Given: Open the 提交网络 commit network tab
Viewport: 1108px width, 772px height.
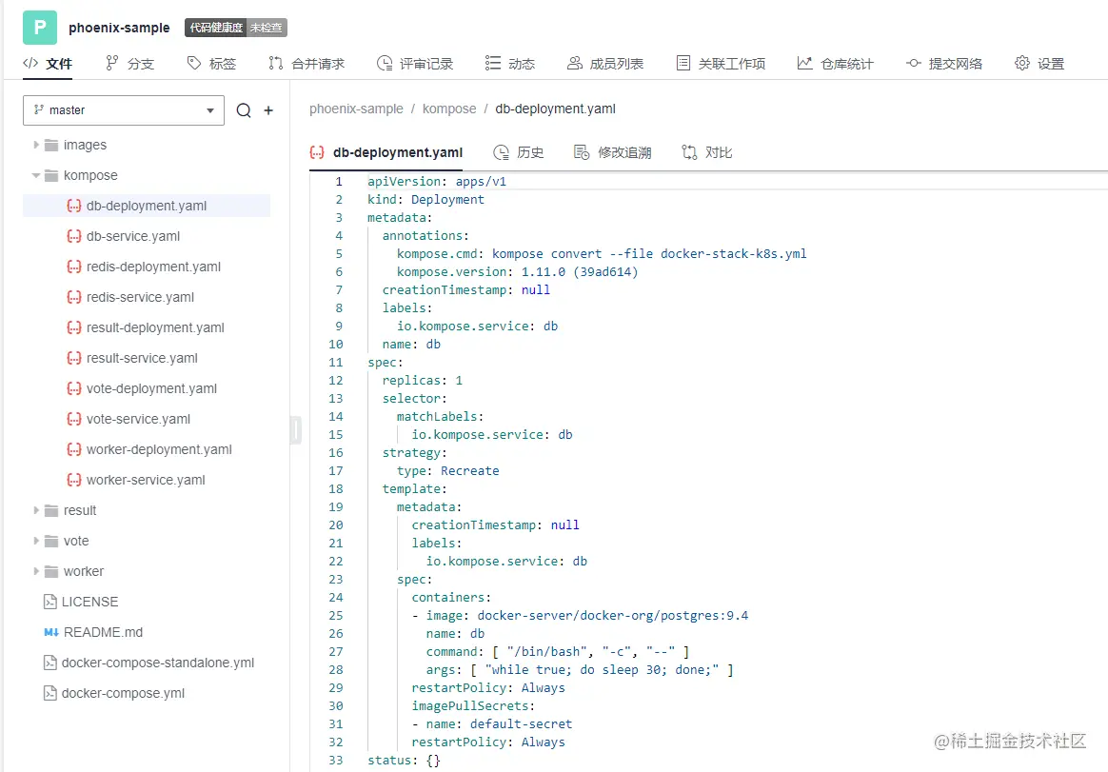Looking at the screenshot, I should point(944,64).
